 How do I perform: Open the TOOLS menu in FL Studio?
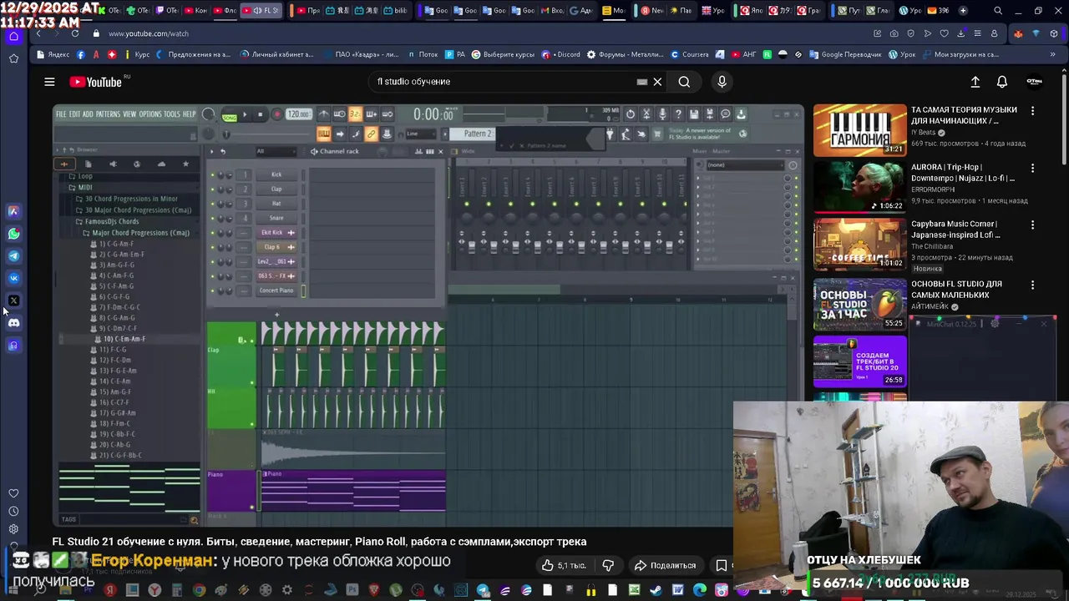click(x=171, y=114)
